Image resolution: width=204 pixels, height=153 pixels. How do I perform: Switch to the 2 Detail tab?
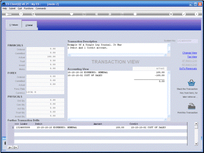tap(29, 25)
